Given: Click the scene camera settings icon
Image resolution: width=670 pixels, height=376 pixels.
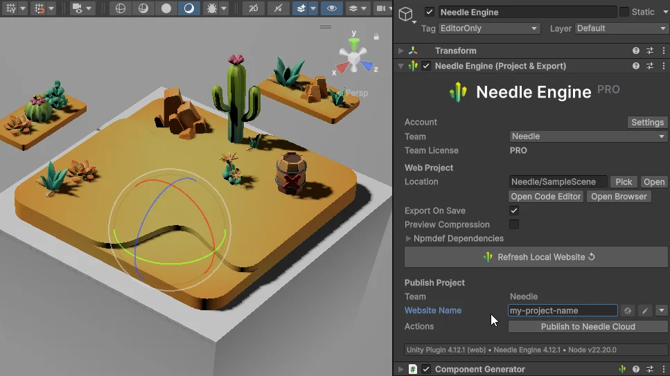Looking at the screenshot, I should [381, 8].
